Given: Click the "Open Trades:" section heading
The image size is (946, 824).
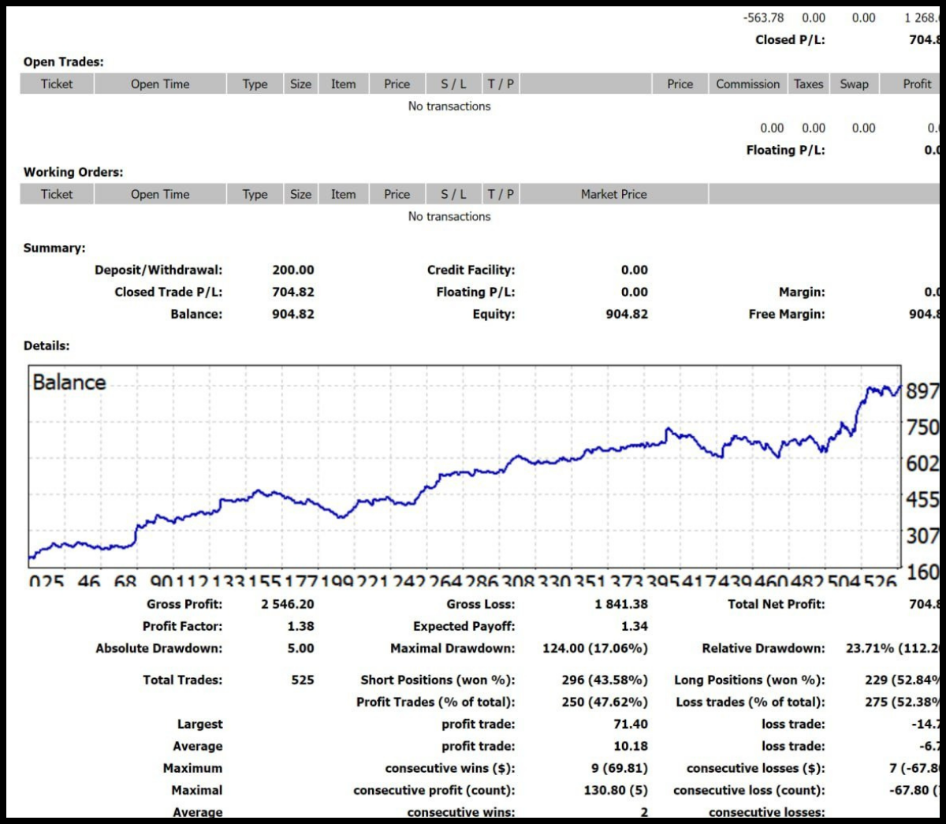Looking at the screenshot, I should click(63, 62).
